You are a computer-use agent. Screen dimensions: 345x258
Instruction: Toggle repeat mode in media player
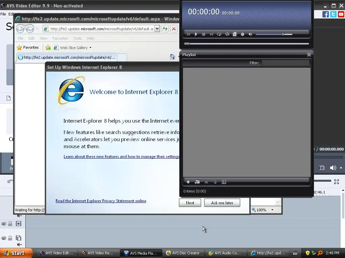219,34
